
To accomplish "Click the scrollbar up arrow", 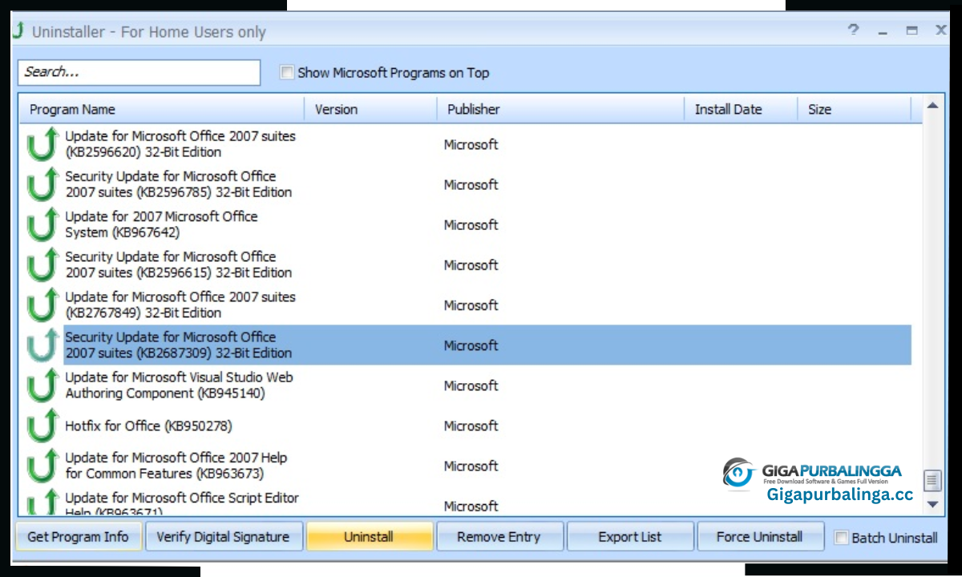I will (x=932, y=105).
